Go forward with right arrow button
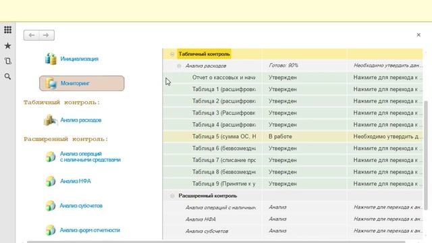 point(47,35)
